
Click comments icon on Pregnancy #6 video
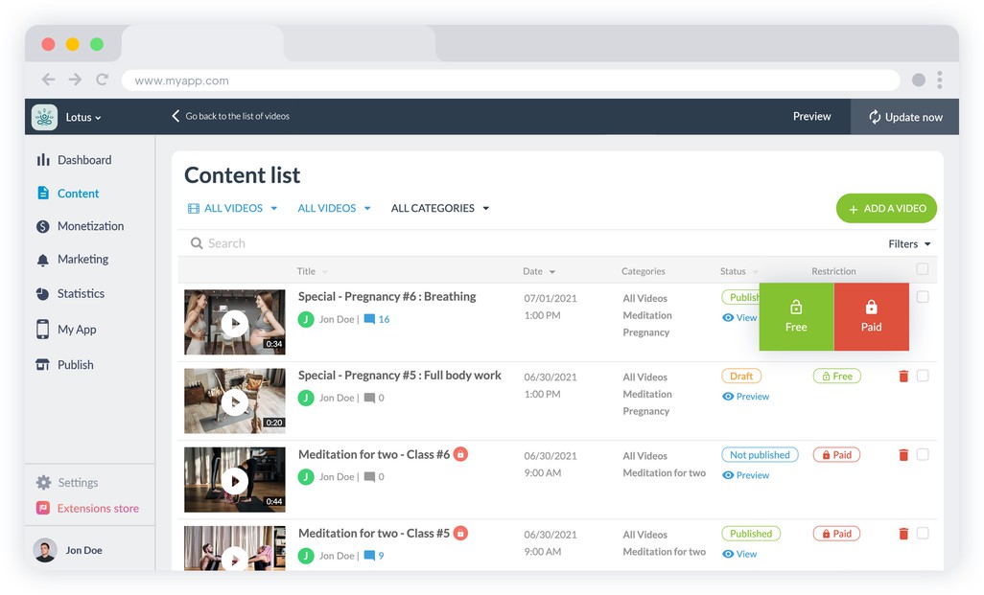point(370,320)
